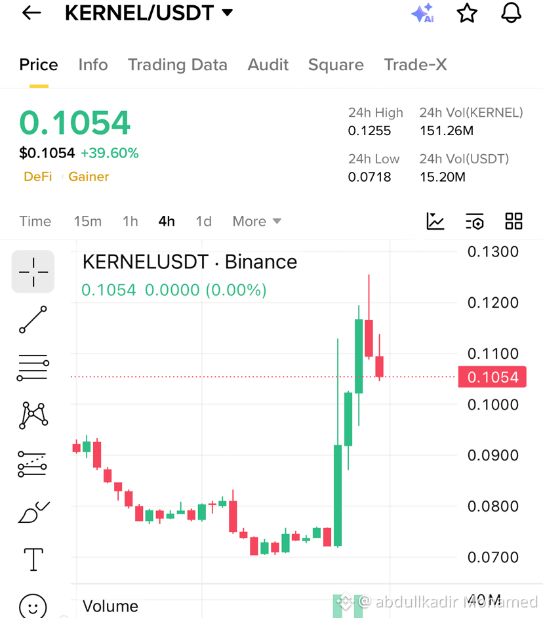Click the $0.1054 dollar price text
The image size is (543, 618).
[x=47, y=153]
